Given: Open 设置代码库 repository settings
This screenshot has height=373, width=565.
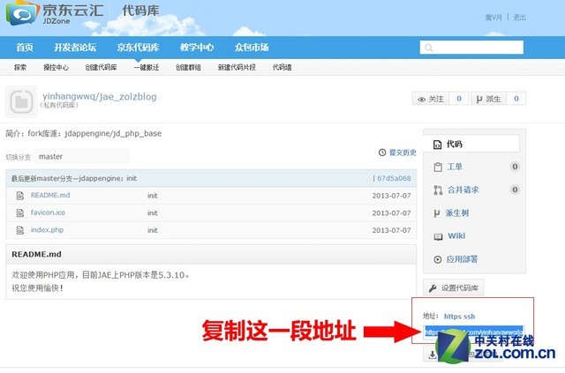Looking at the screenshot, I should 453,287.
